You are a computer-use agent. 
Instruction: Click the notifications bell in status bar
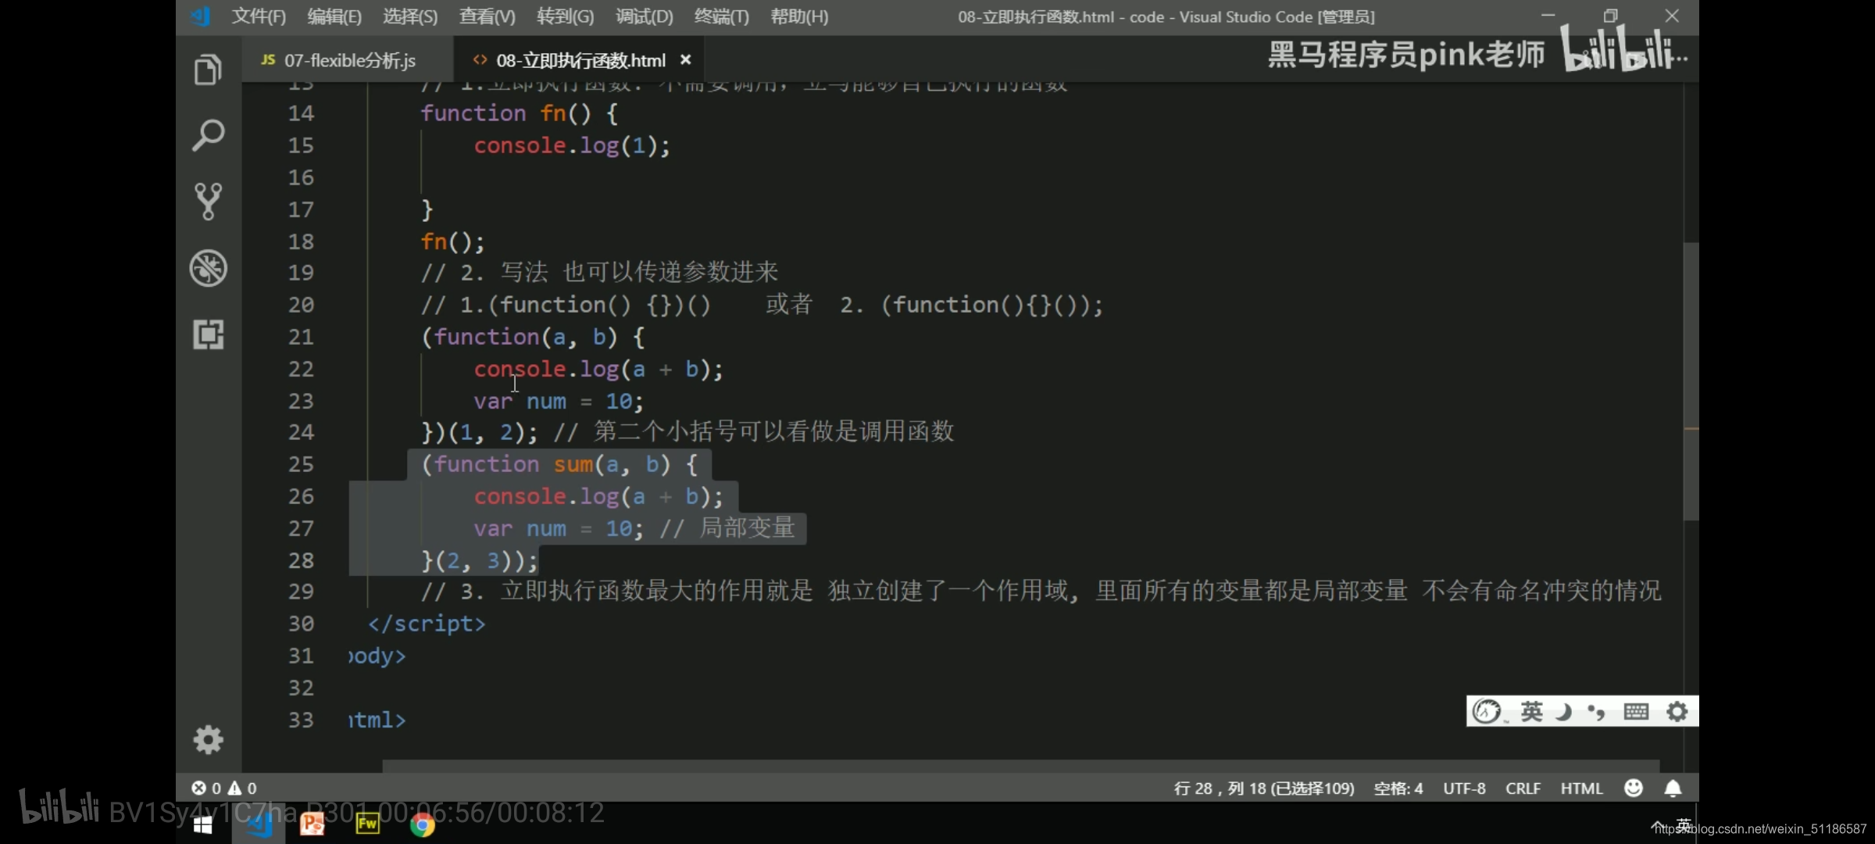click(x=1673, y=789)
